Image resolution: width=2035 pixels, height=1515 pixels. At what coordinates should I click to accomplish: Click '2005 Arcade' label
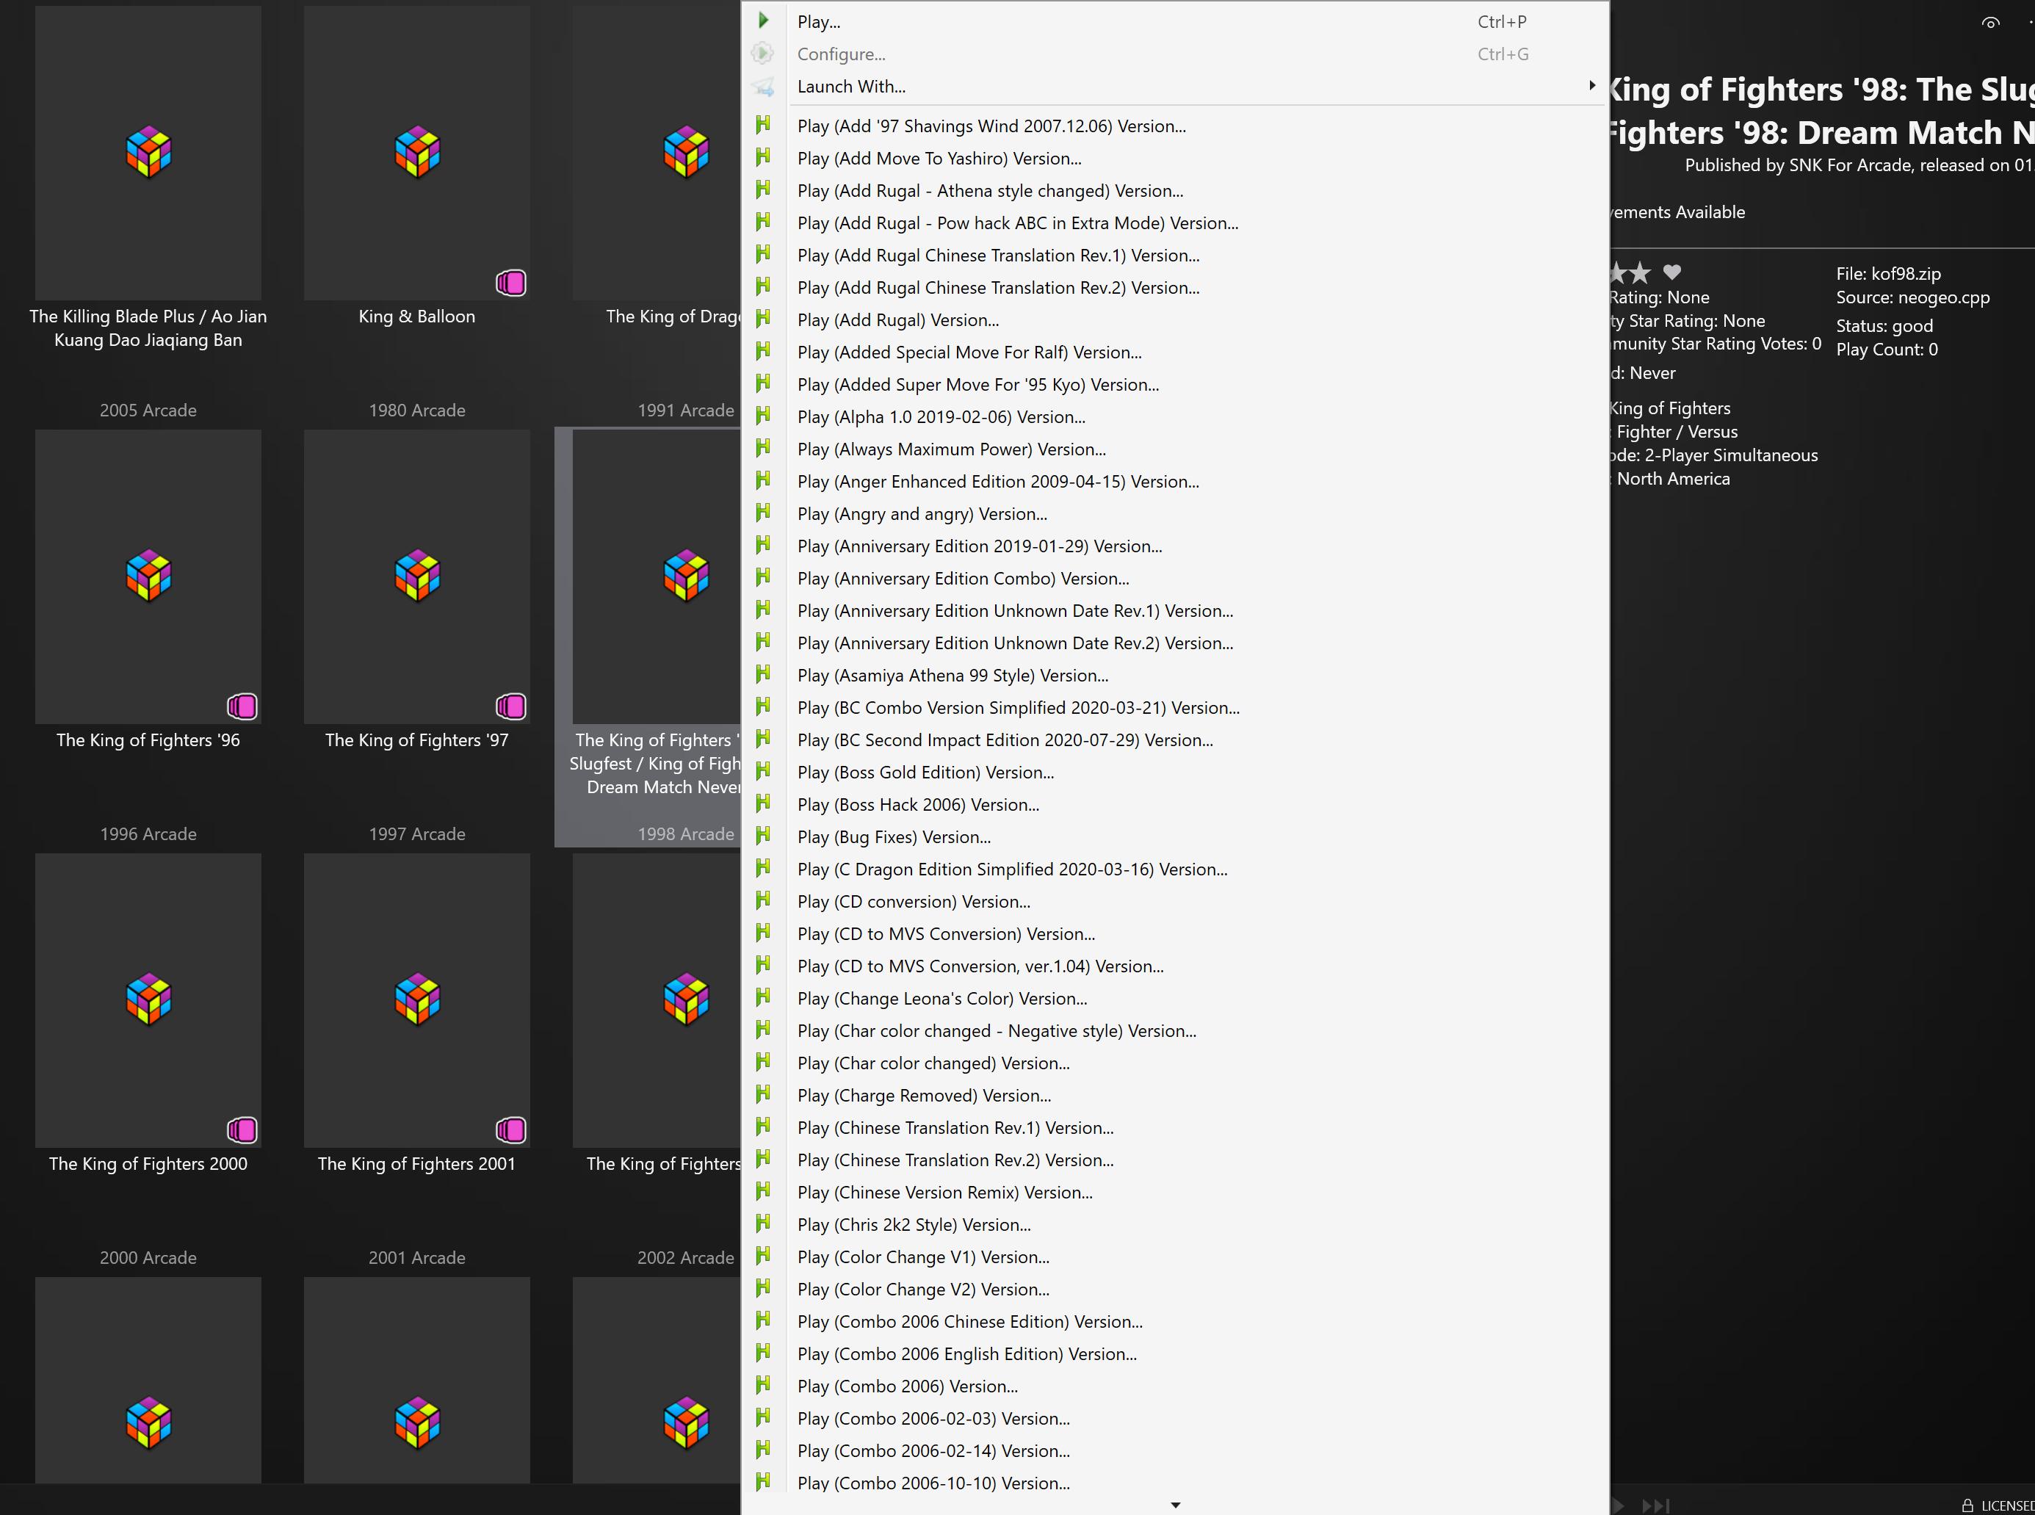coord(148,410)
